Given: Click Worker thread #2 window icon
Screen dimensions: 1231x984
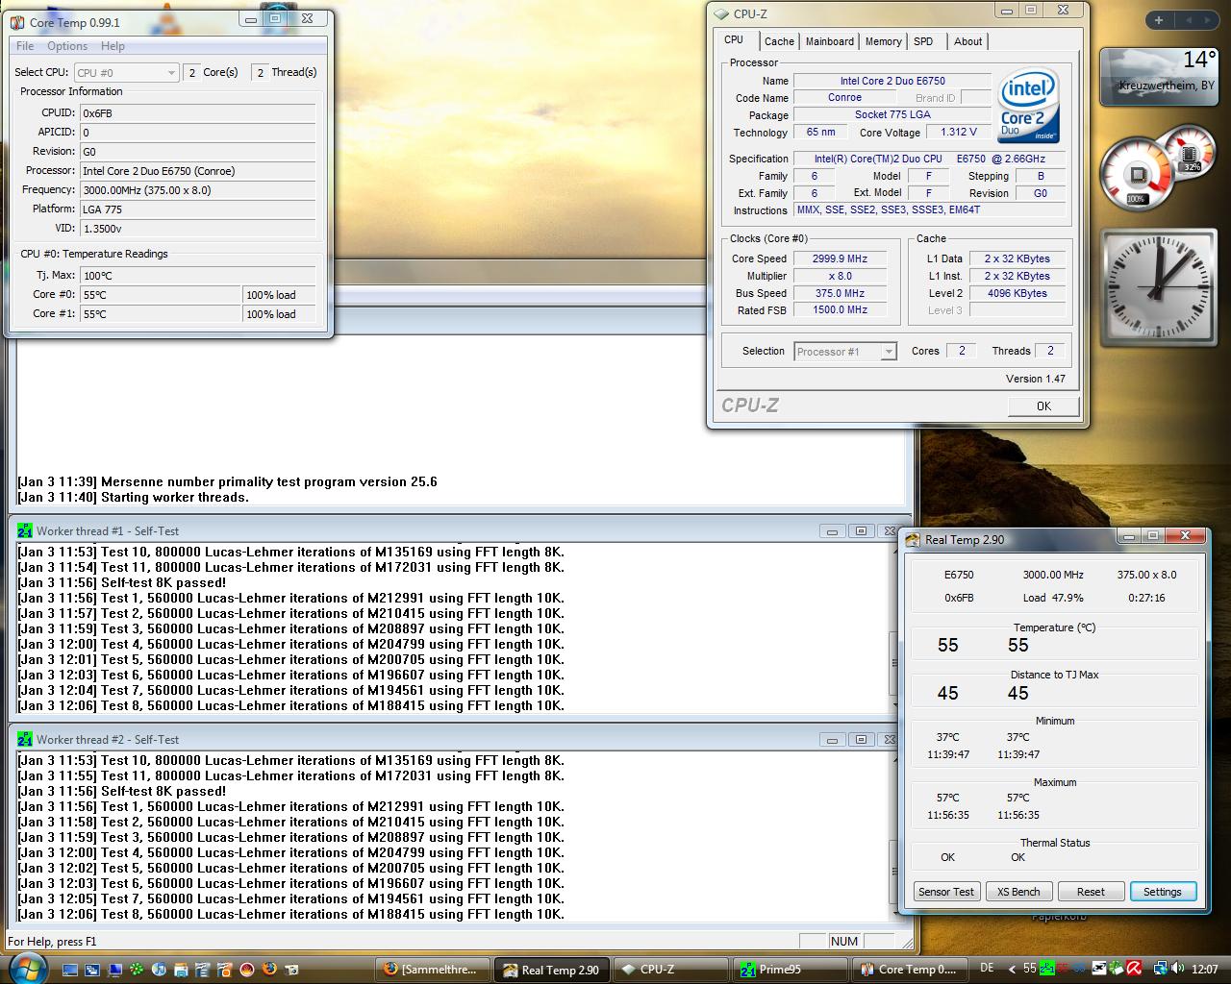Looking at the screenshot, I should (25, 739).
